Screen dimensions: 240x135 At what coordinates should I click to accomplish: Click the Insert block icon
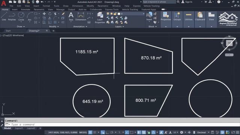click(149, 16)
